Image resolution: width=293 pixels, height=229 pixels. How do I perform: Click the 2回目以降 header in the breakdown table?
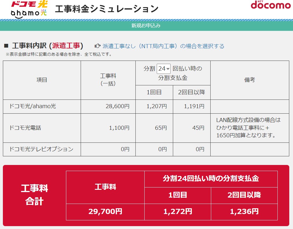click(x=192, y=92)
